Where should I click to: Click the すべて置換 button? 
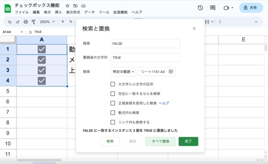[160, 141]
